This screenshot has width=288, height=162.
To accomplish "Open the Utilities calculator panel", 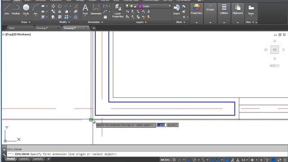I will (224, 9).
